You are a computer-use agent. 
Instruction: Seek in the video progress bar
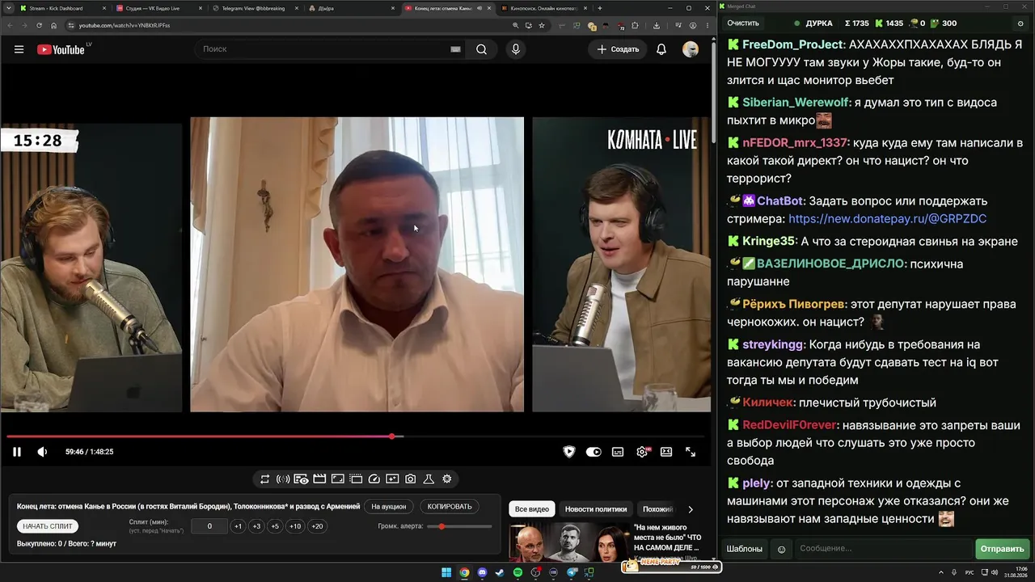356,436
